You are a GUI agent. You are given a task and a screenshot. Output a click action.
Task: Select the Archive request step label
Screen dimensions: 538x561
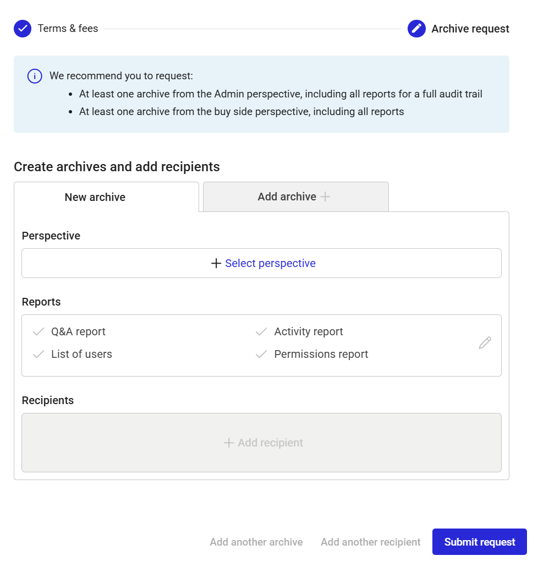pos(470,29)
